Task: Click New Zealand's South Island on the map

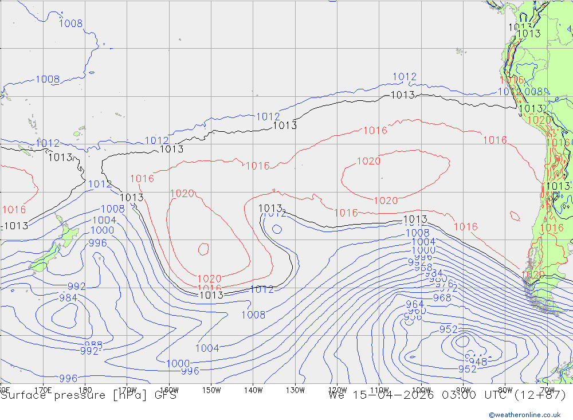Action: [45, 258]
